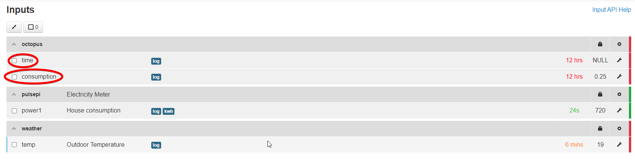Collapse the octopus device group
This screenshot has width=635, height=160.
pyautogui.click(x=14, y=44)
